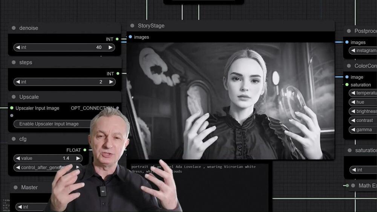Decrease steps int with left arrow
377x212 pixels.
pyautogui.click(x=17, y=82)
